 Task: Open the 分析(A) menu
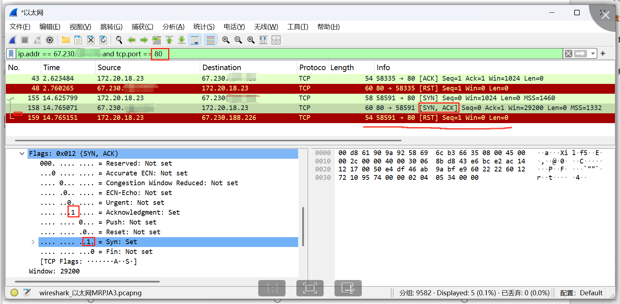pyautogui.click(x=173, y=27)
